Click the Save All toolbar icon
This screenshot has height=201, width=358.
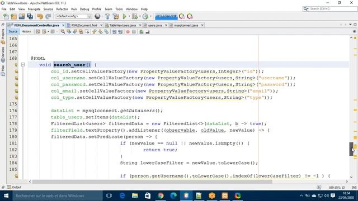pos(30,16)
